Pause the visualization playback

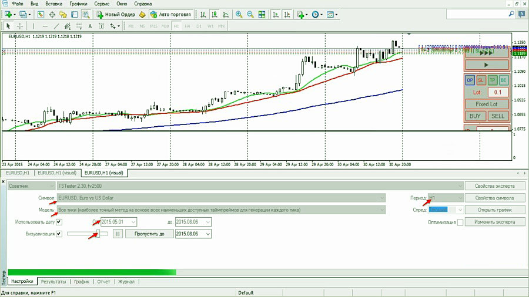point(117,234)
